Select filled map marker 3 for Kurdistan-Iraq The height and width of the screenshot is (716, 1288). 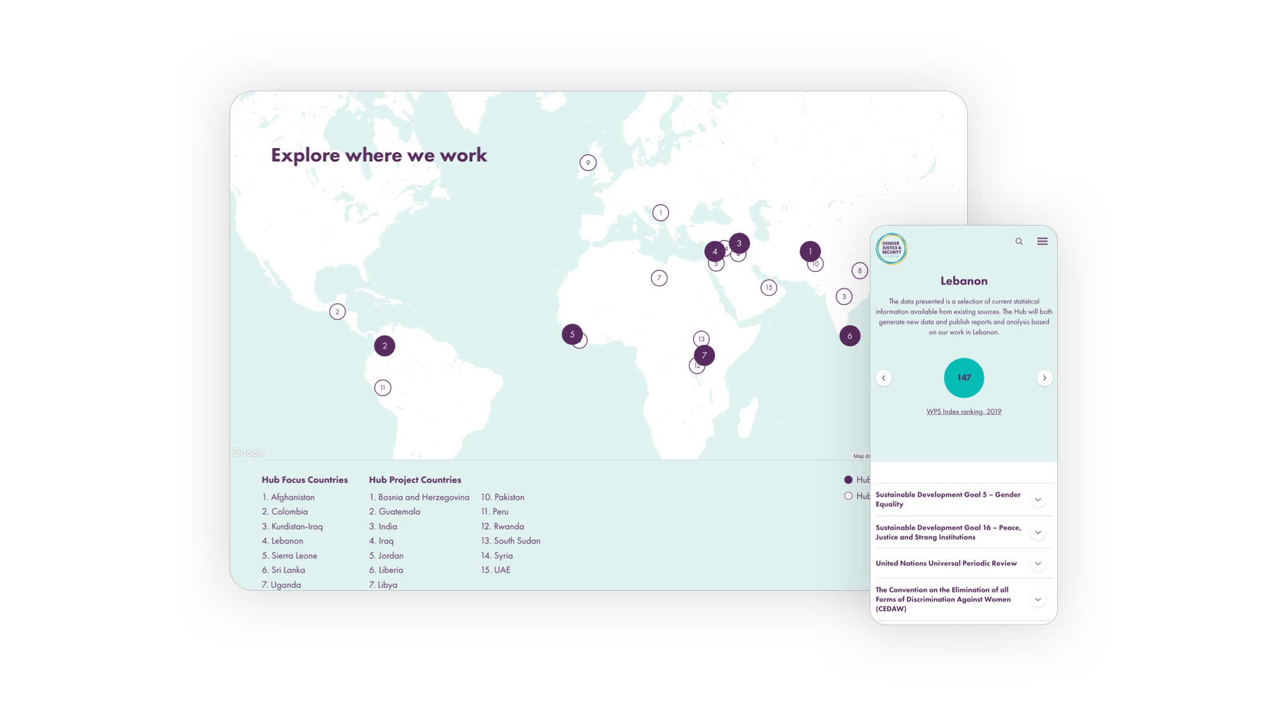[739, 243]
